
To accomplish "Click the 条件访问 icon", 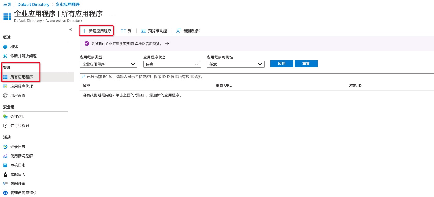I will coord(5,116).
